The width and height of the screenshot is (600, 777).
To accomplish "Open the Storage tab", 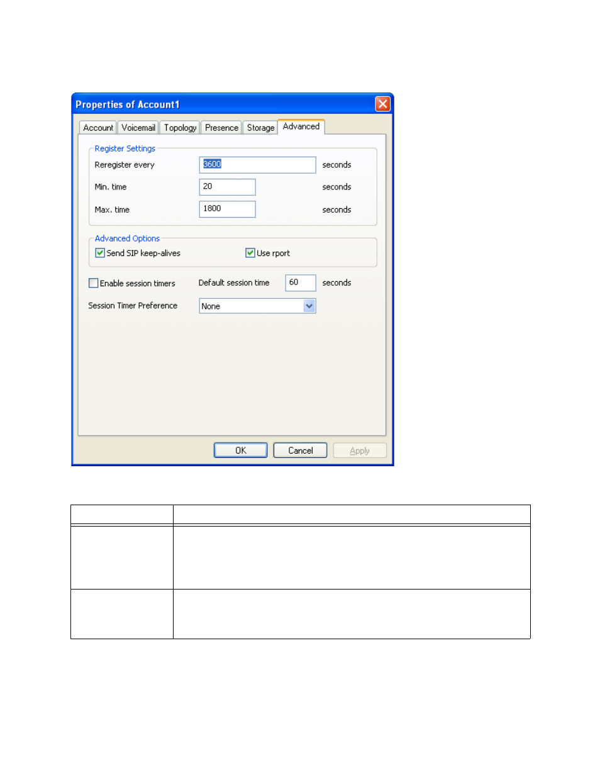I will tap(260, 128).
